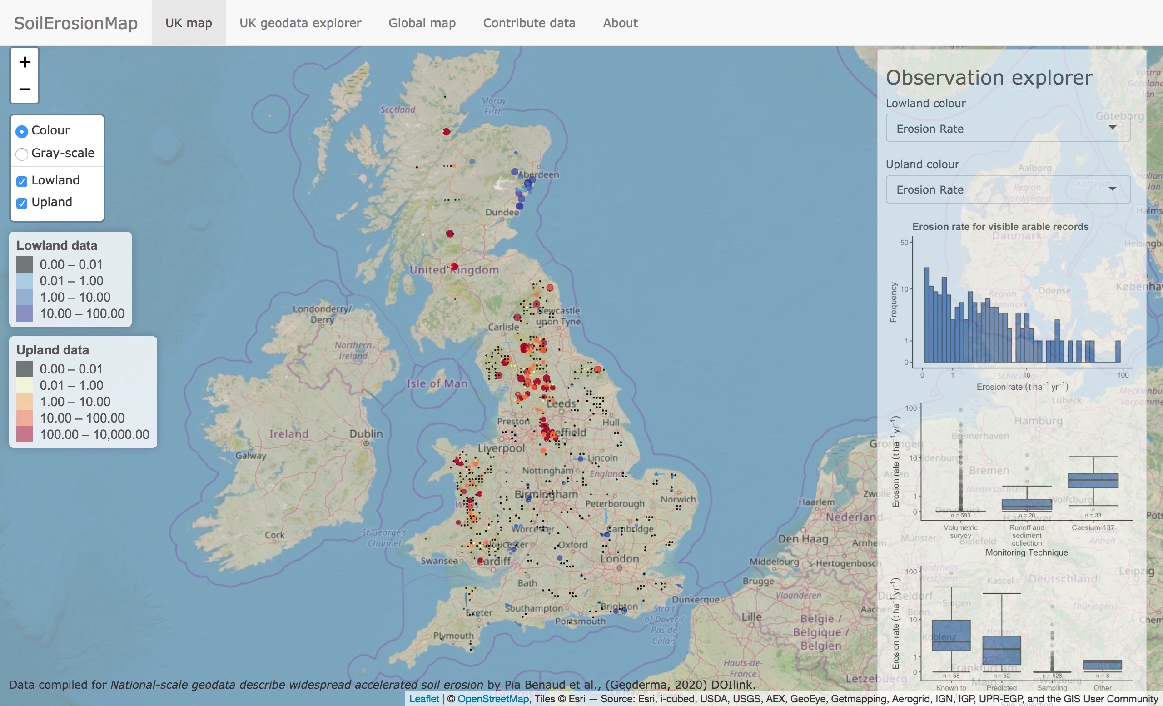Click the Contribute data link
Image resolution: width=1163 pixels, height=706 pixels.
click(529, 23)
